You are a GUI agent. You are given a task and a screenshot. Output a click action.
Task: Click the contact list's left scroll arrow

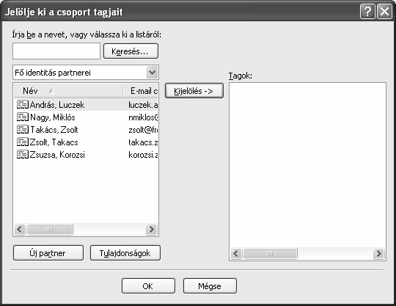[20, 229]
